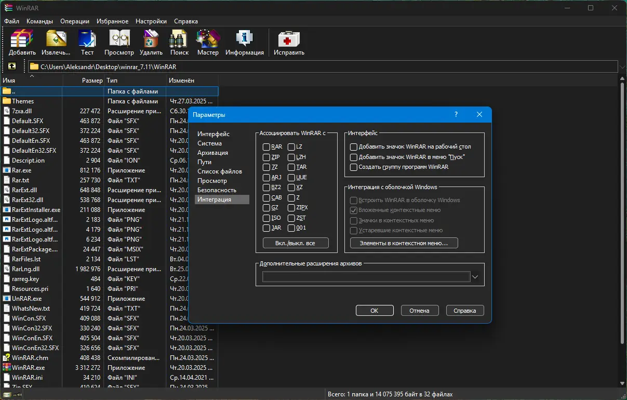The width and height of the screenshot is (627, 400).
Task: Click the Извлечь (Extract) toolbar icon
Action: click(56, 42)
